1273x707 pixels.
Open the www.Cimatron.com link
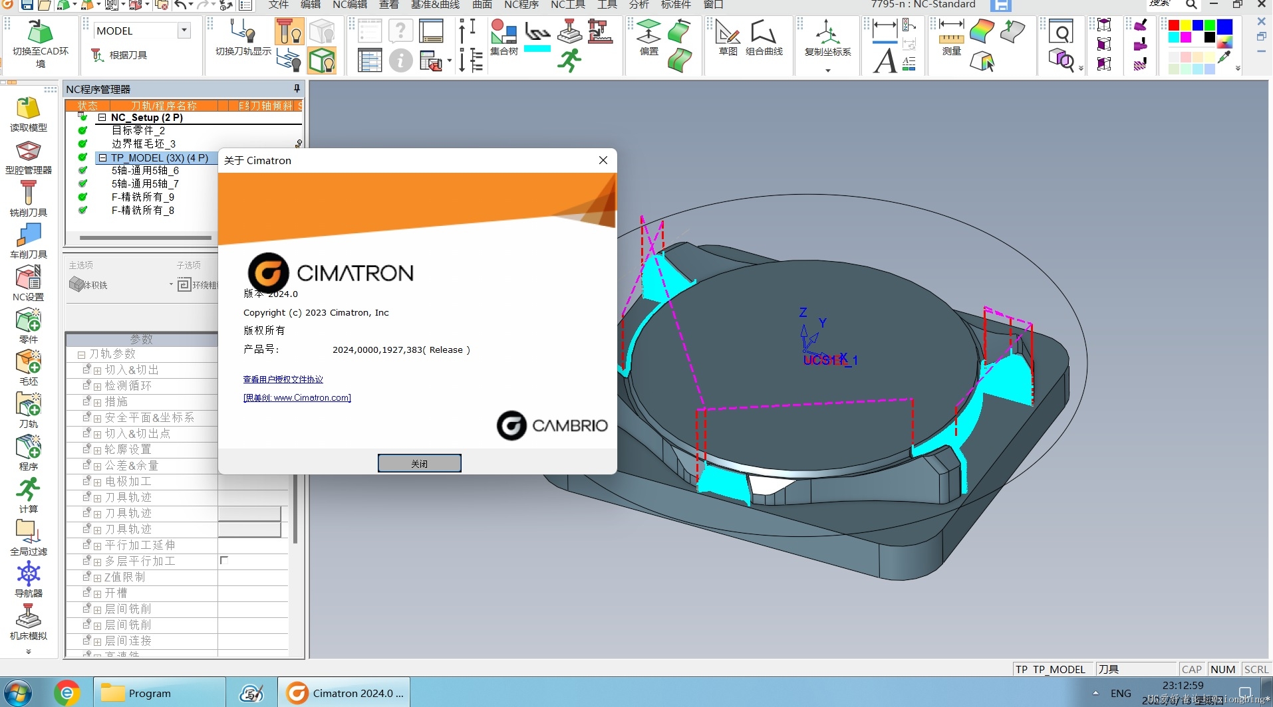[297, 398]
